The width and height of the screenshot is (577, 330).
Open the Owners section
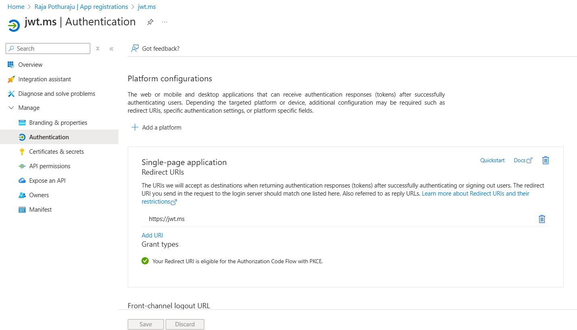[39, 195]
